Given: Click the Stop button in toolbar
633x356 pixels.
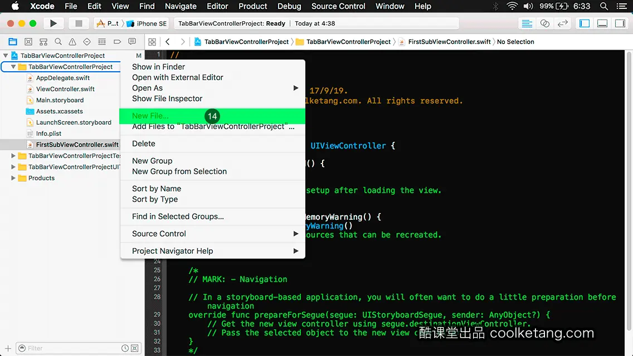Looking at the screenshot, I should coord(79,23).
